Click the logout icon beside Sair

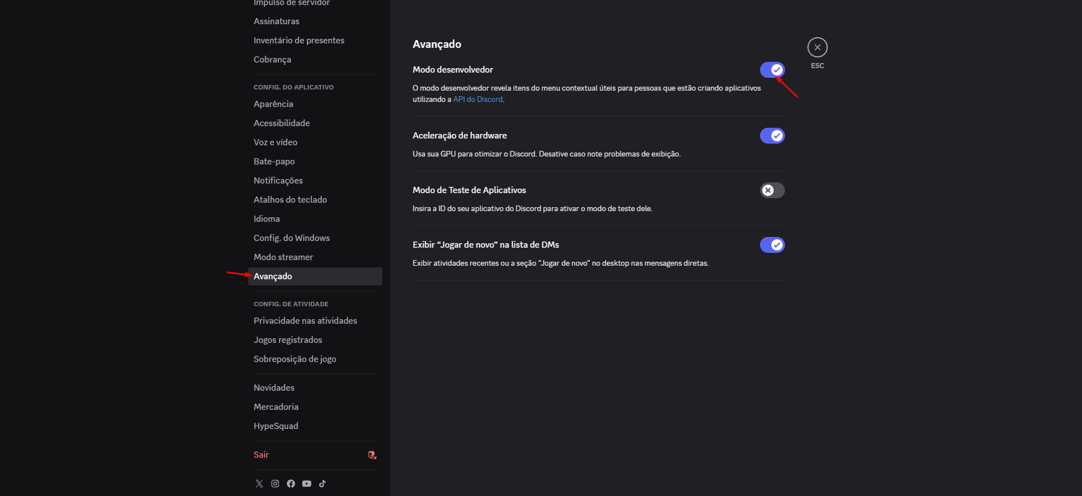coord(372,455)
